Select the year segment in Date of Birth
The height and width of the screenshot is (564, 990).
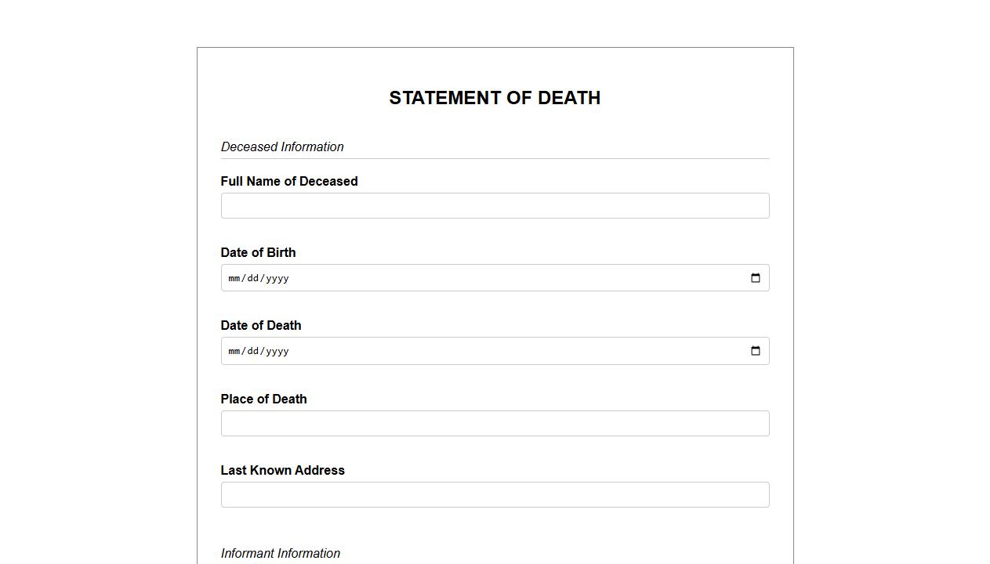pyautogui.click(x=277, y=278)
